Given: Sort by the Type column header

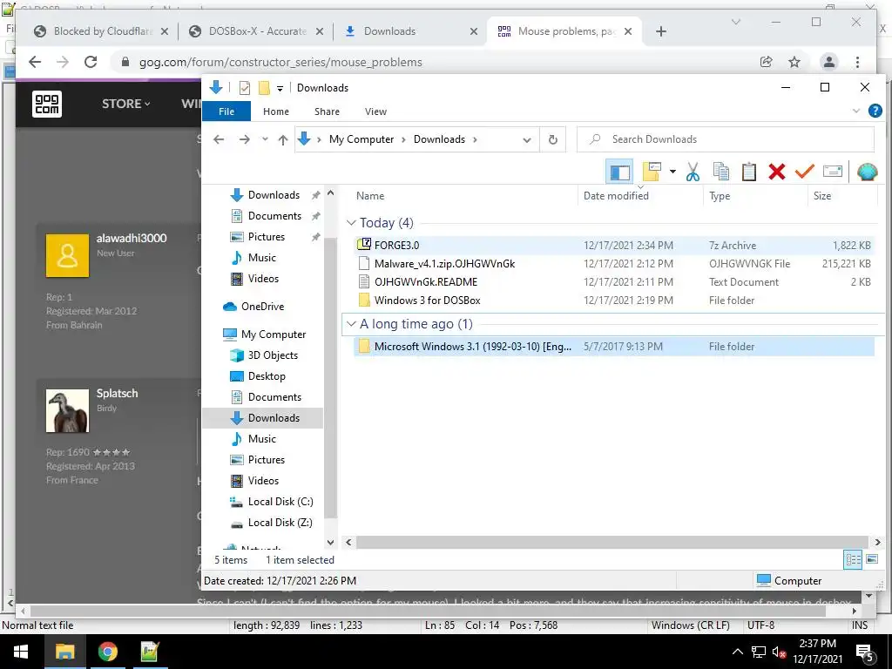Looking at the screenshot, I should tap(720, 196).
